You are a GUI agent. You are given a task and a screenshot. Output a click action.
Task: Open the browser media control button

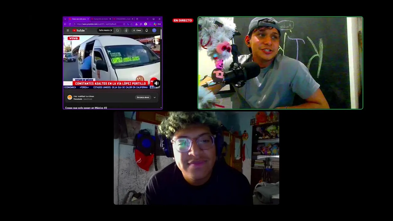point(136,24)
